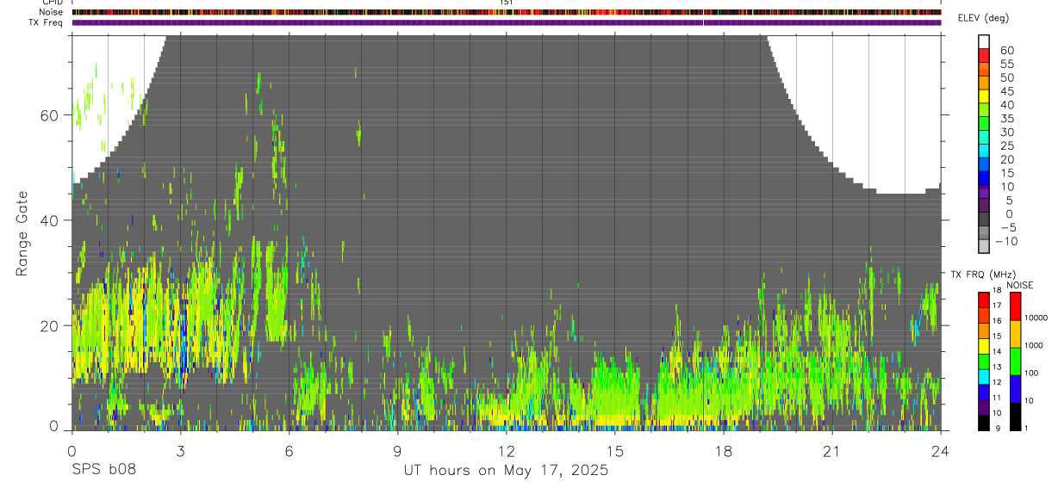
Task: Click the 'TX Freq' strip label
Action: tap(47, 22)
